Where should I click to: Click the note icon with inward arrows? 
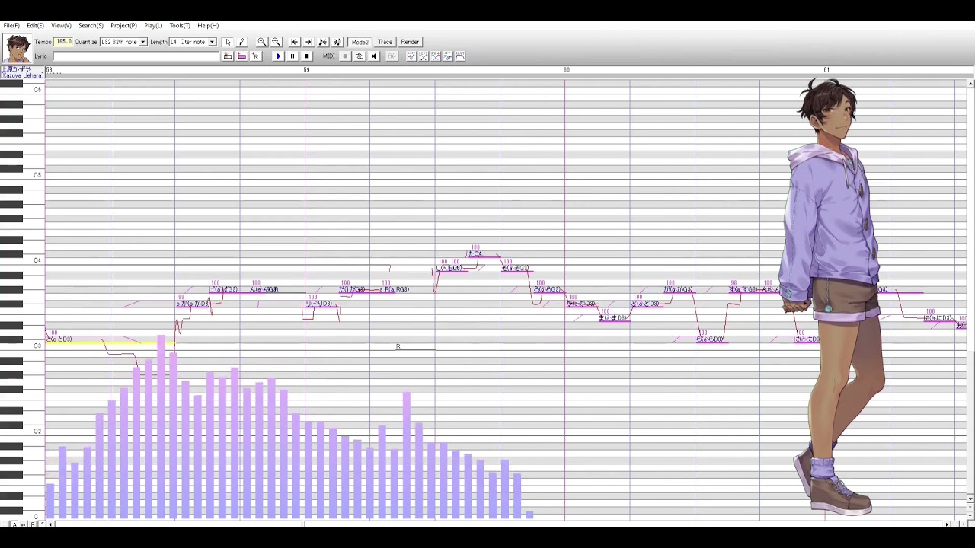click(x=323, y=42)
